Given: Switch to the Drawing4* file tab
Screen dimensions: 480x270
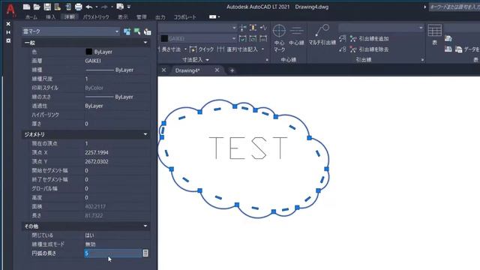Looking at the screenshot, I should click(x=187, y=70).
